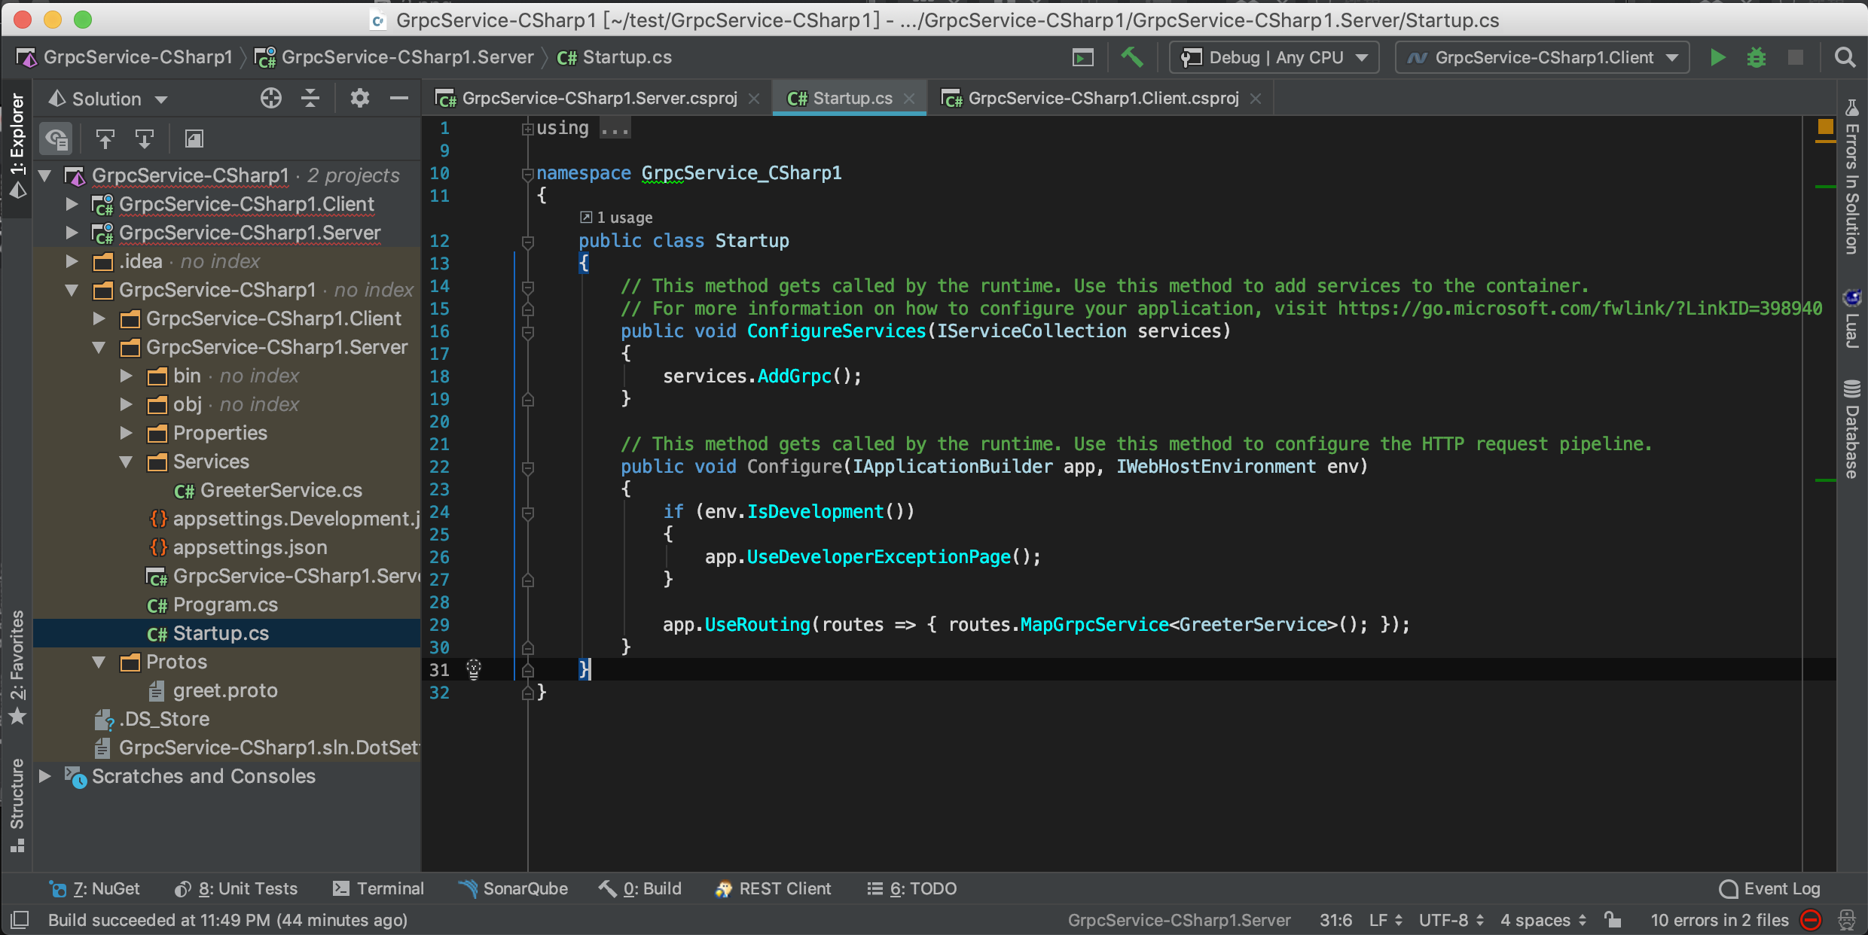Expand Scratches and Consoles node

click(45, 776)
